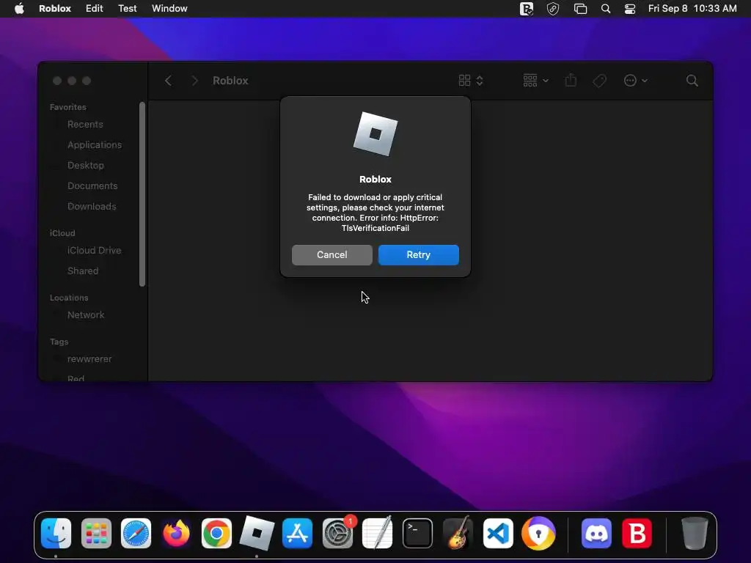This screenshot has width=751, height=563.
Task: Open Discord from the Dock
Action: 596,534
